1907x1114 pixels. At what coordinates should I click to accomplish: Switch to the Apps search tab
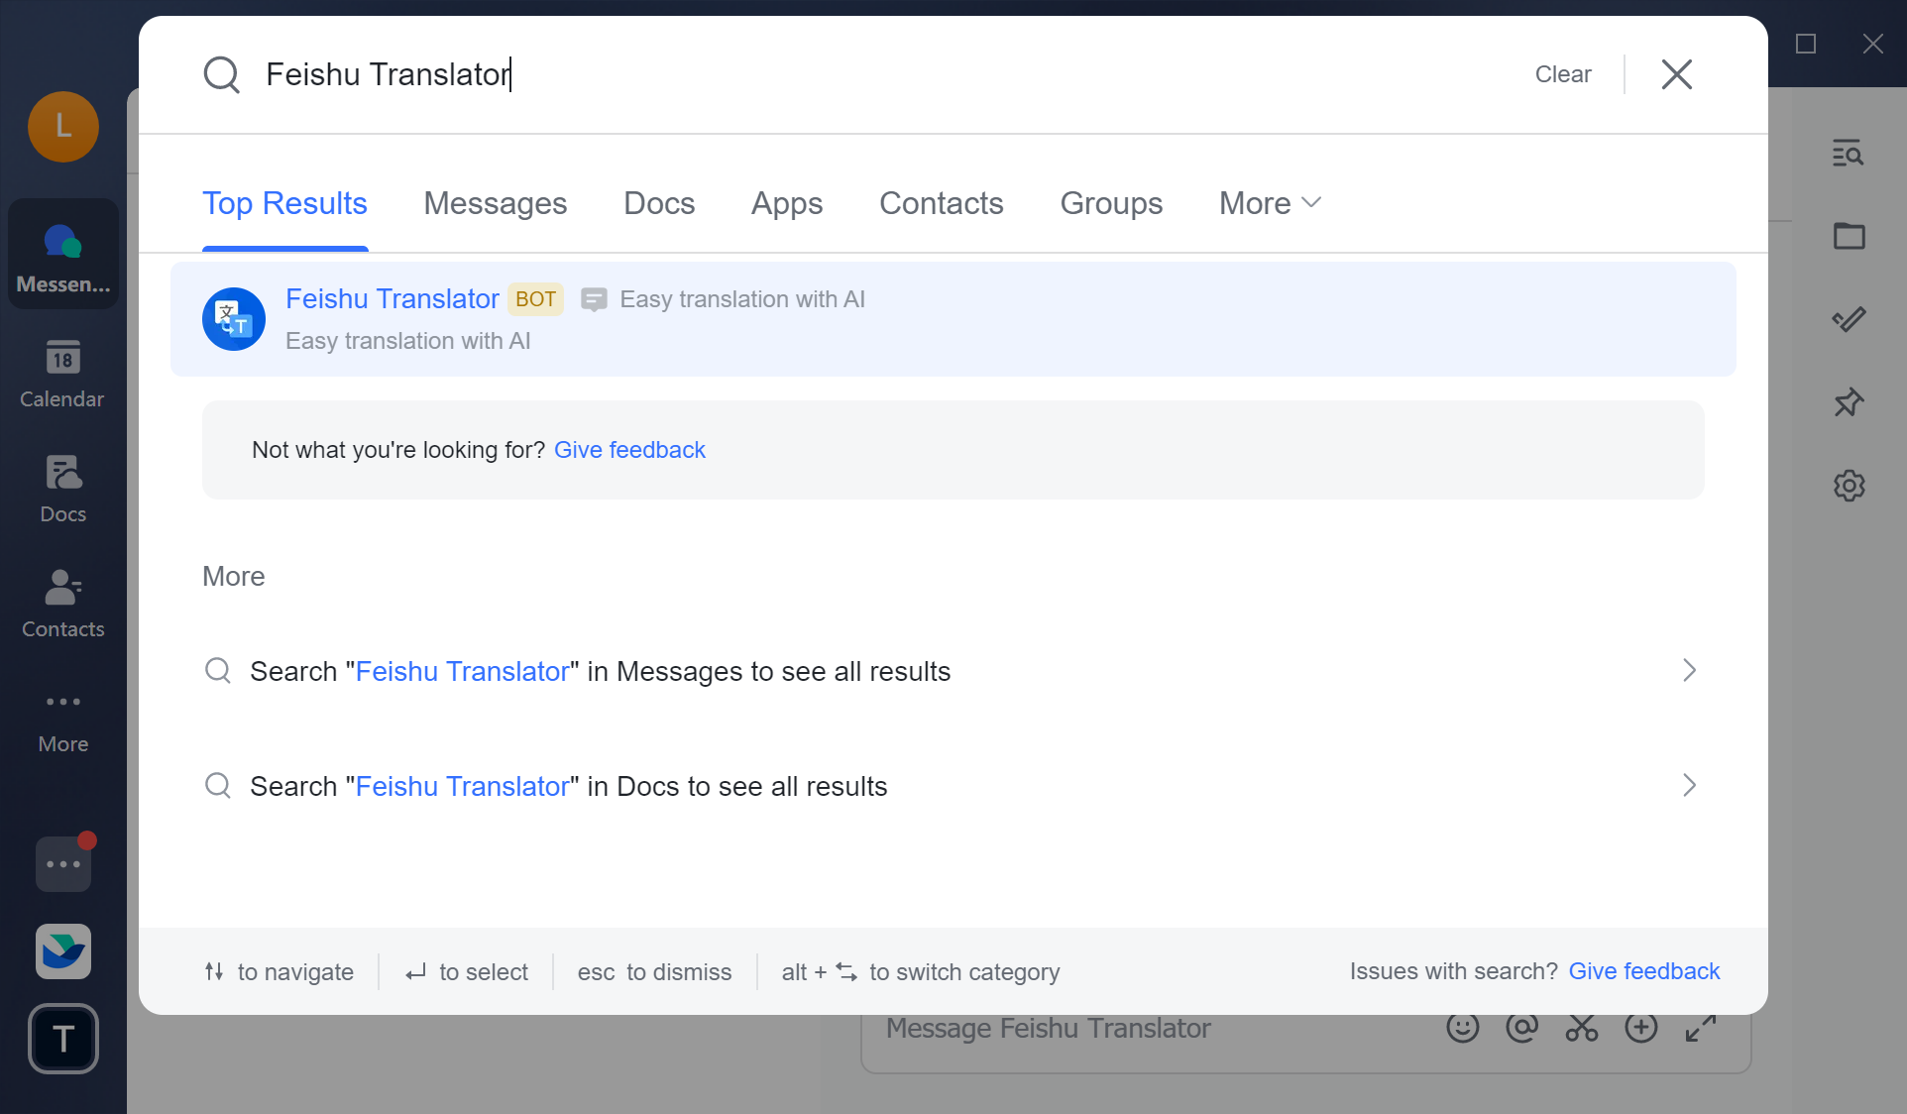(786, 203)
